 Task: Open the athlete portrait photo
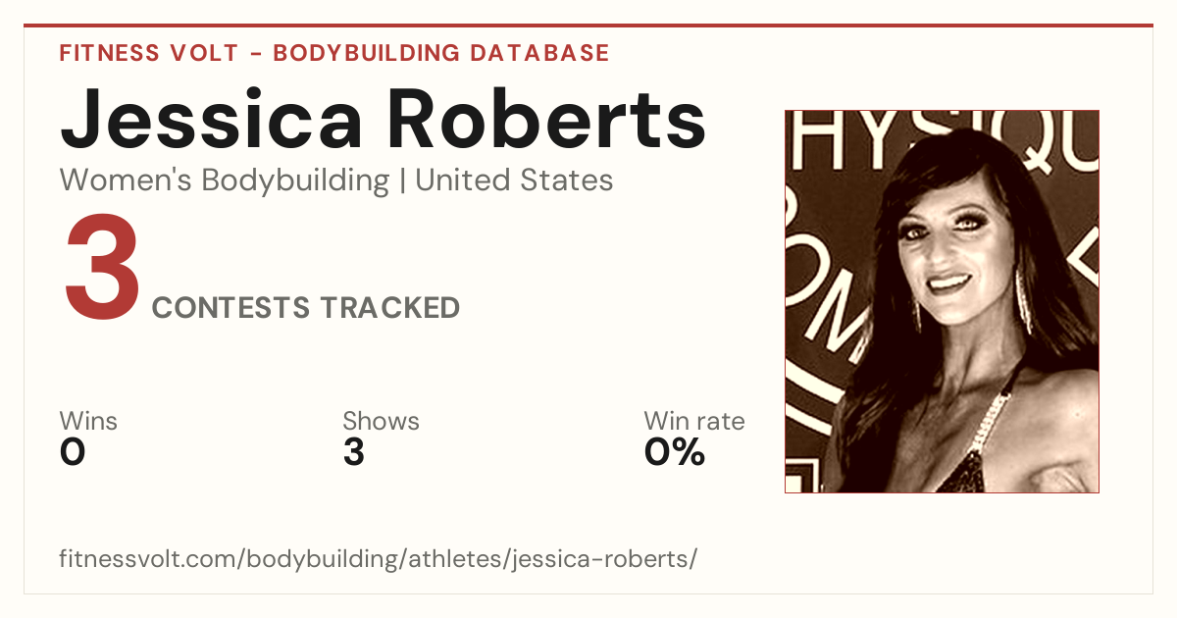tap(942, 301)
